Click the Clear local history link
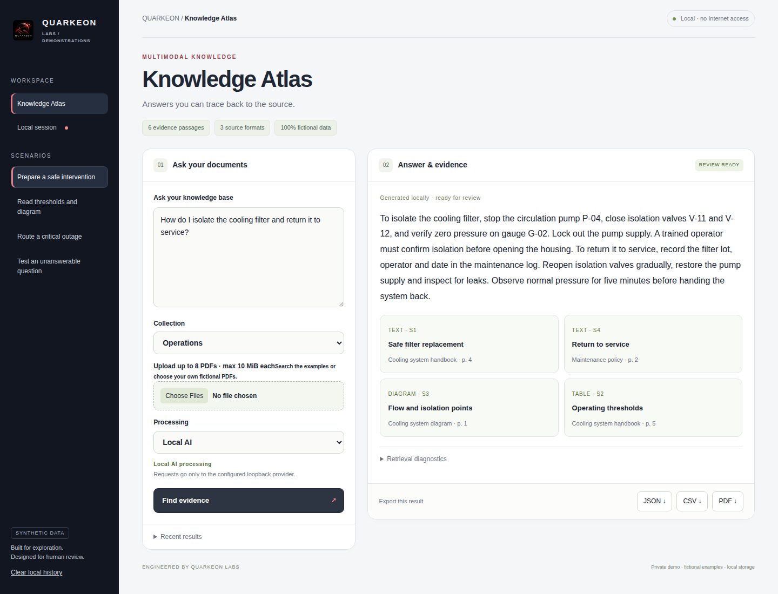The height and width of the screenshot is (594, 778). tap(37, 572)
